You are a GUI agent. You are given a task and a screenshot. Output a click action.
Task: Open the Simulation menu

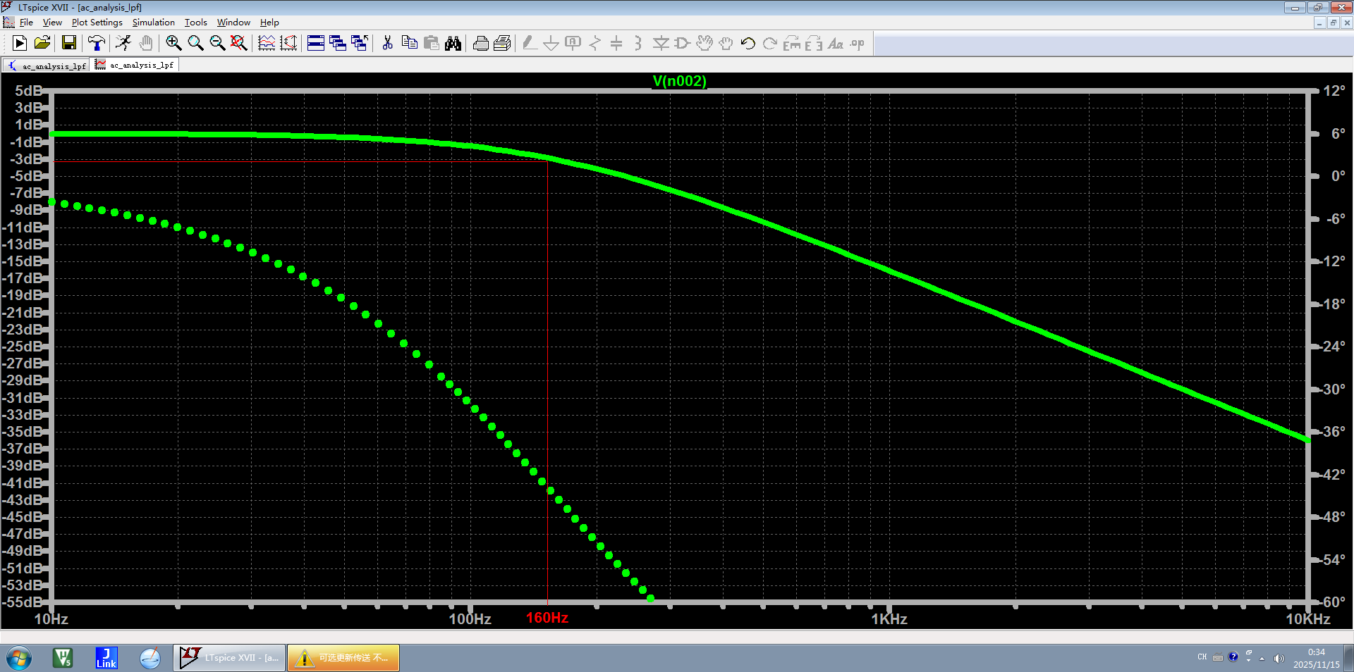pyautogui.click(x=153, y=23)
